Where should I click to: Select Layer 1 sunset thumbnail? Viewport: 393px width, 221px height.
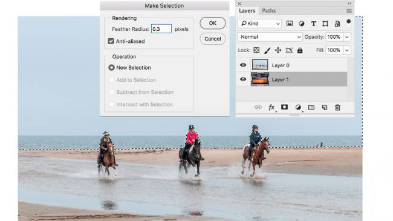click(260, 79)
